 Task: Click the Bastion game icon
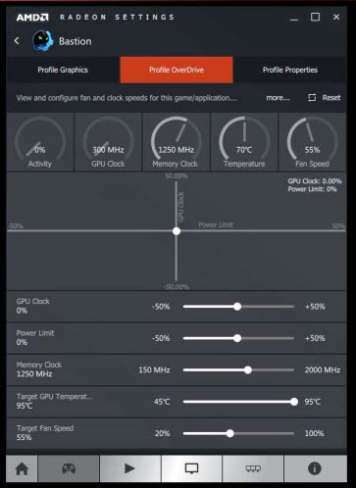pos(42,41)
